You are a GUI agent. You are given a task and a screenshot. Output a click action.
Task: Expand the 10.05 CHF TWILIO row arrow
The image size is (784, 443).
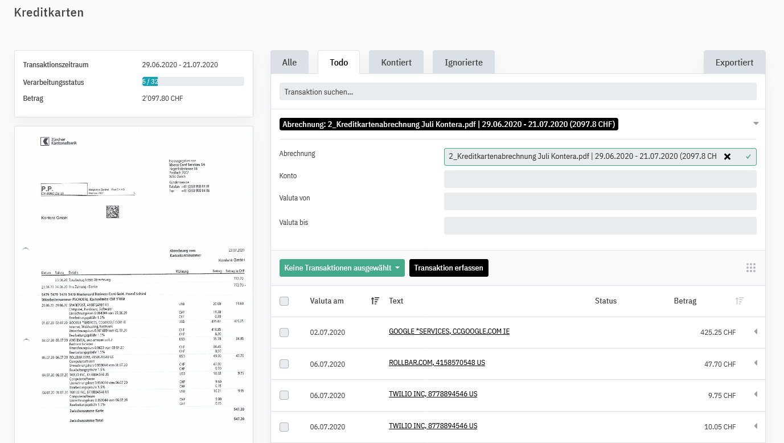[x=756, y=426]
